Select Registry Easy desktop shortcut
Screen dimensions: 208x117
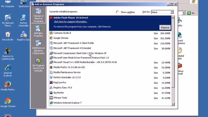pos(23,36)
